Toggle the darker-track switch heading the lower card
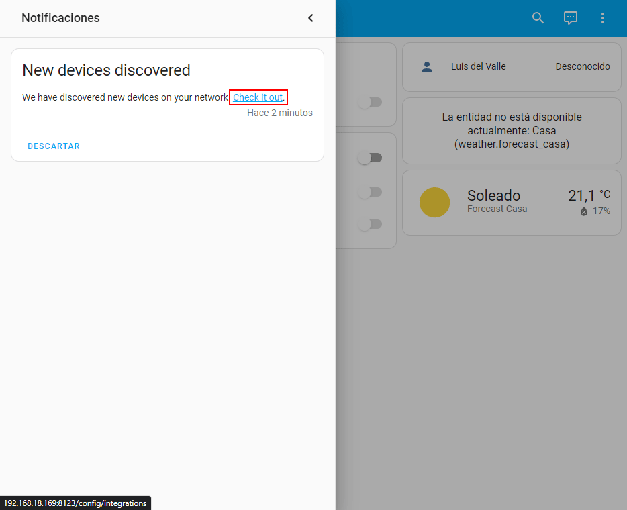 [x=370, y=158]
